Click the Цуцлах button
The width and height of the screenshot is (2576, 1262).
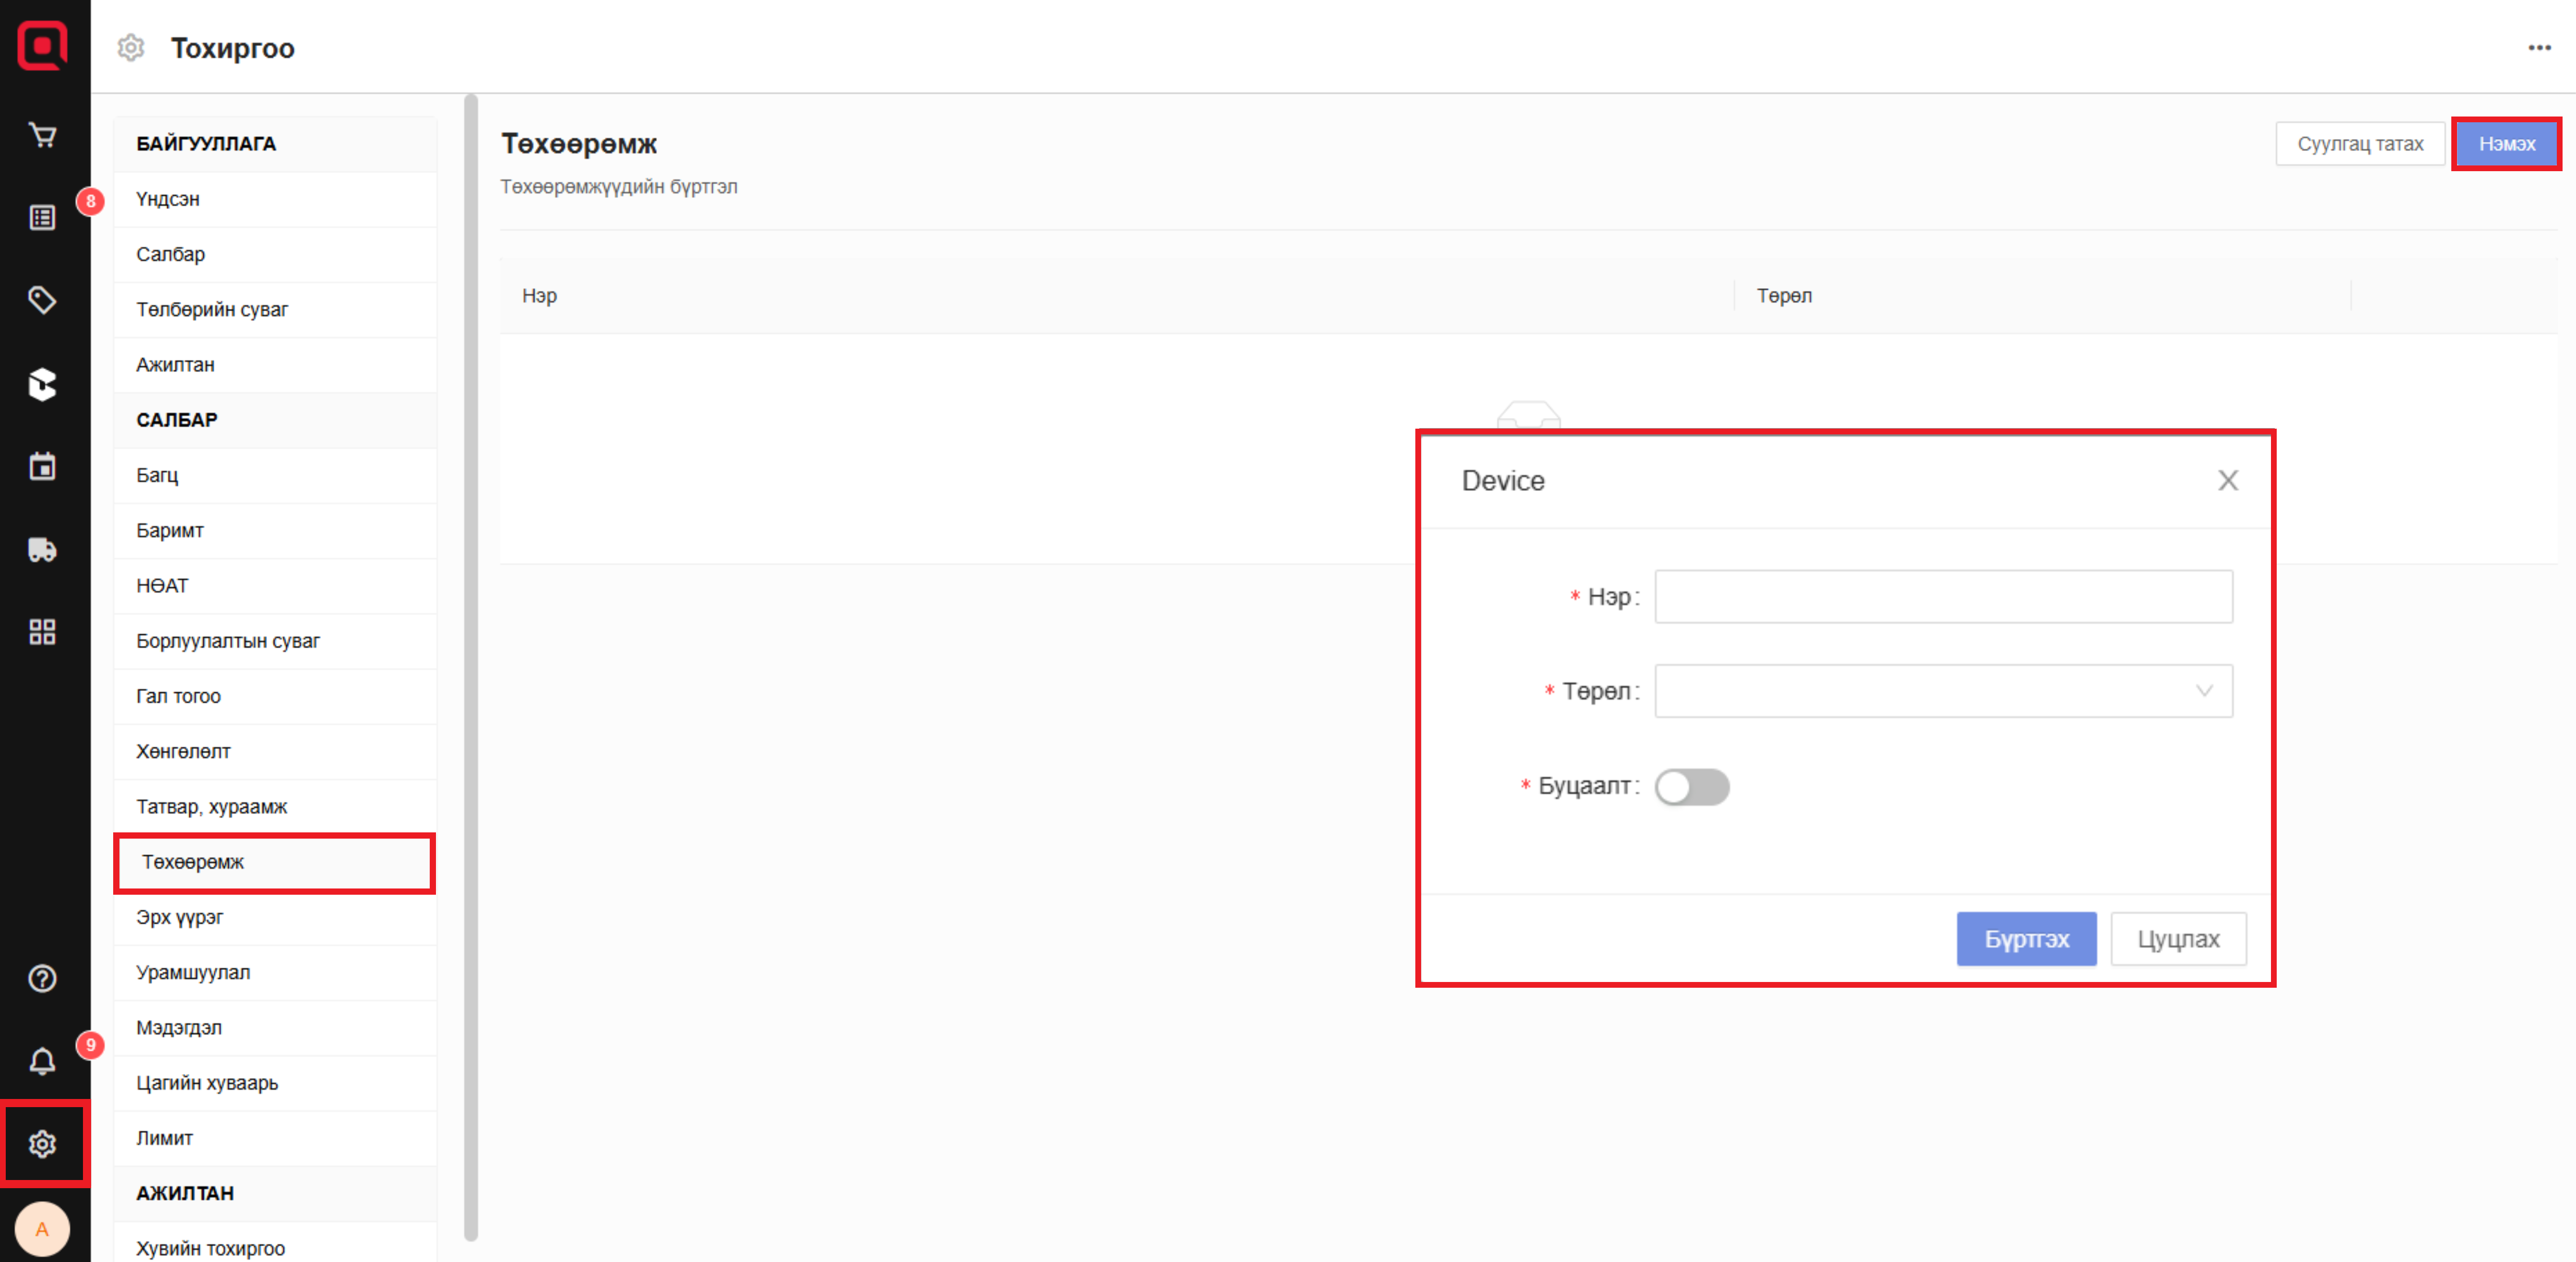[x=2178, y=939]
